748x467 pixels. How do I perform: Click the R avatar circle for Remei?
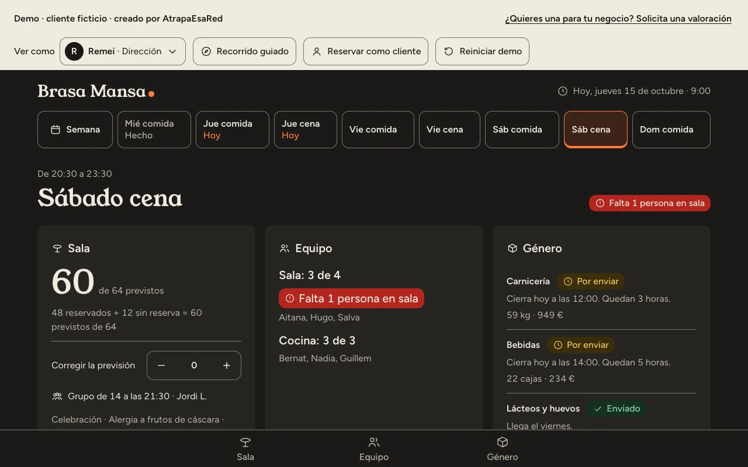point(74,51)
